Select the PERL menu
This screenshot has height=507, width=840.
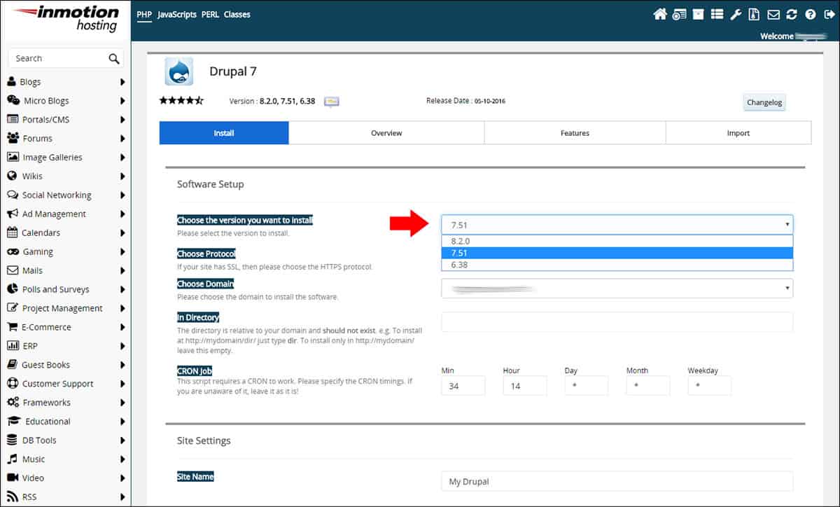(210, 14)
